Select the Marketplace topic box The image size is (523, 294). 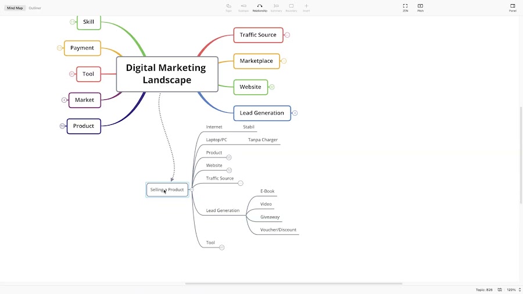coord(256,61)
